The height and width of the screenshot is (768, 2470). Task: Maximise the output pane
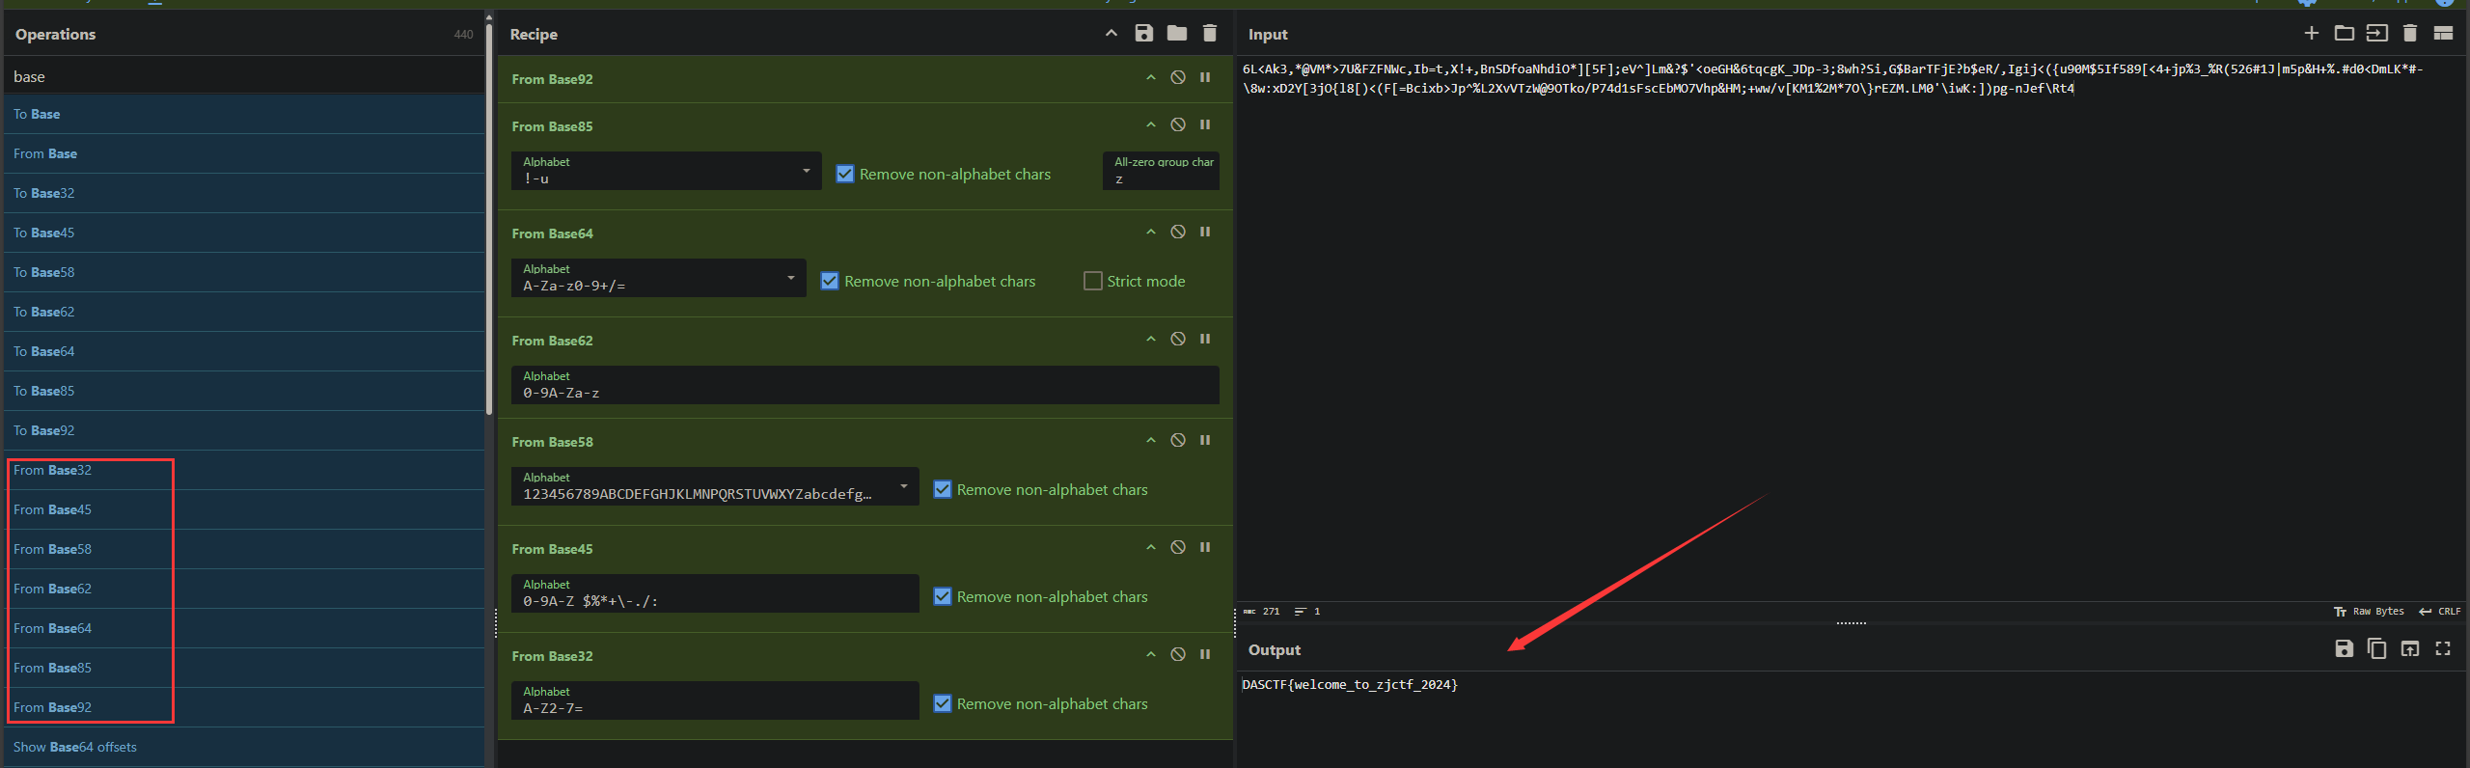click(2442, 649)
